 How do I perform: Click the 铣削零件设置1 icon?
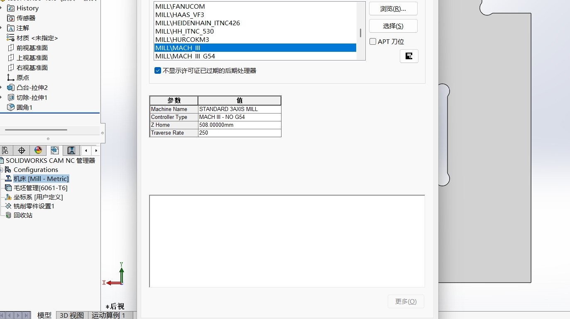8,206
